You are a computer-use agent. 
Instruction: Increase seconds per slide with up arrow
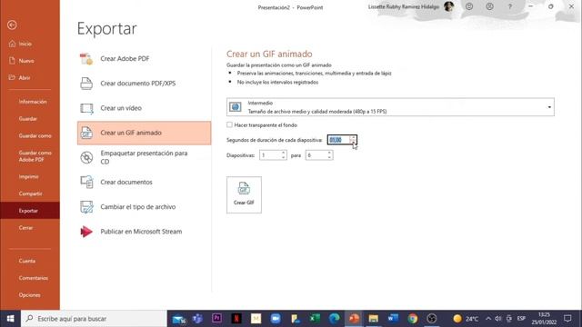coord(353,137)
